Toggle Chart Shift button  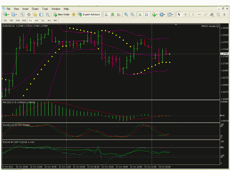(x=146, y=14)
